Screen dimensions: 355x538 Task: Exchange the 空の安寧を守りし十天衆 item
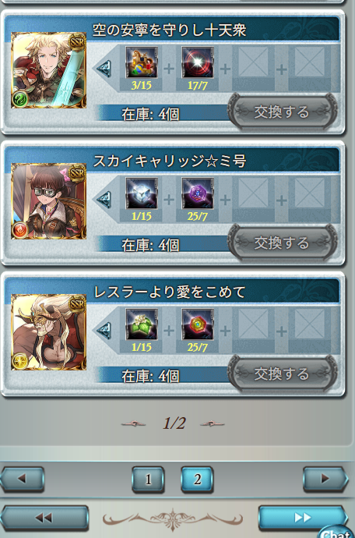click(282, 111)
